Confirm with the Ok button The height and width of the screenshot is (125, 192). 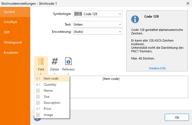(177, 117)
